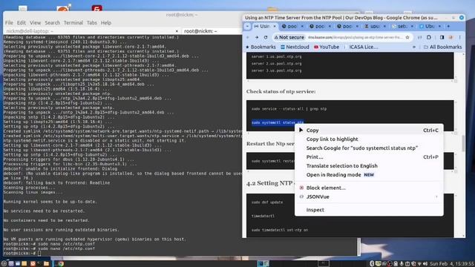Select Translate selection to English

click(369, 165)
